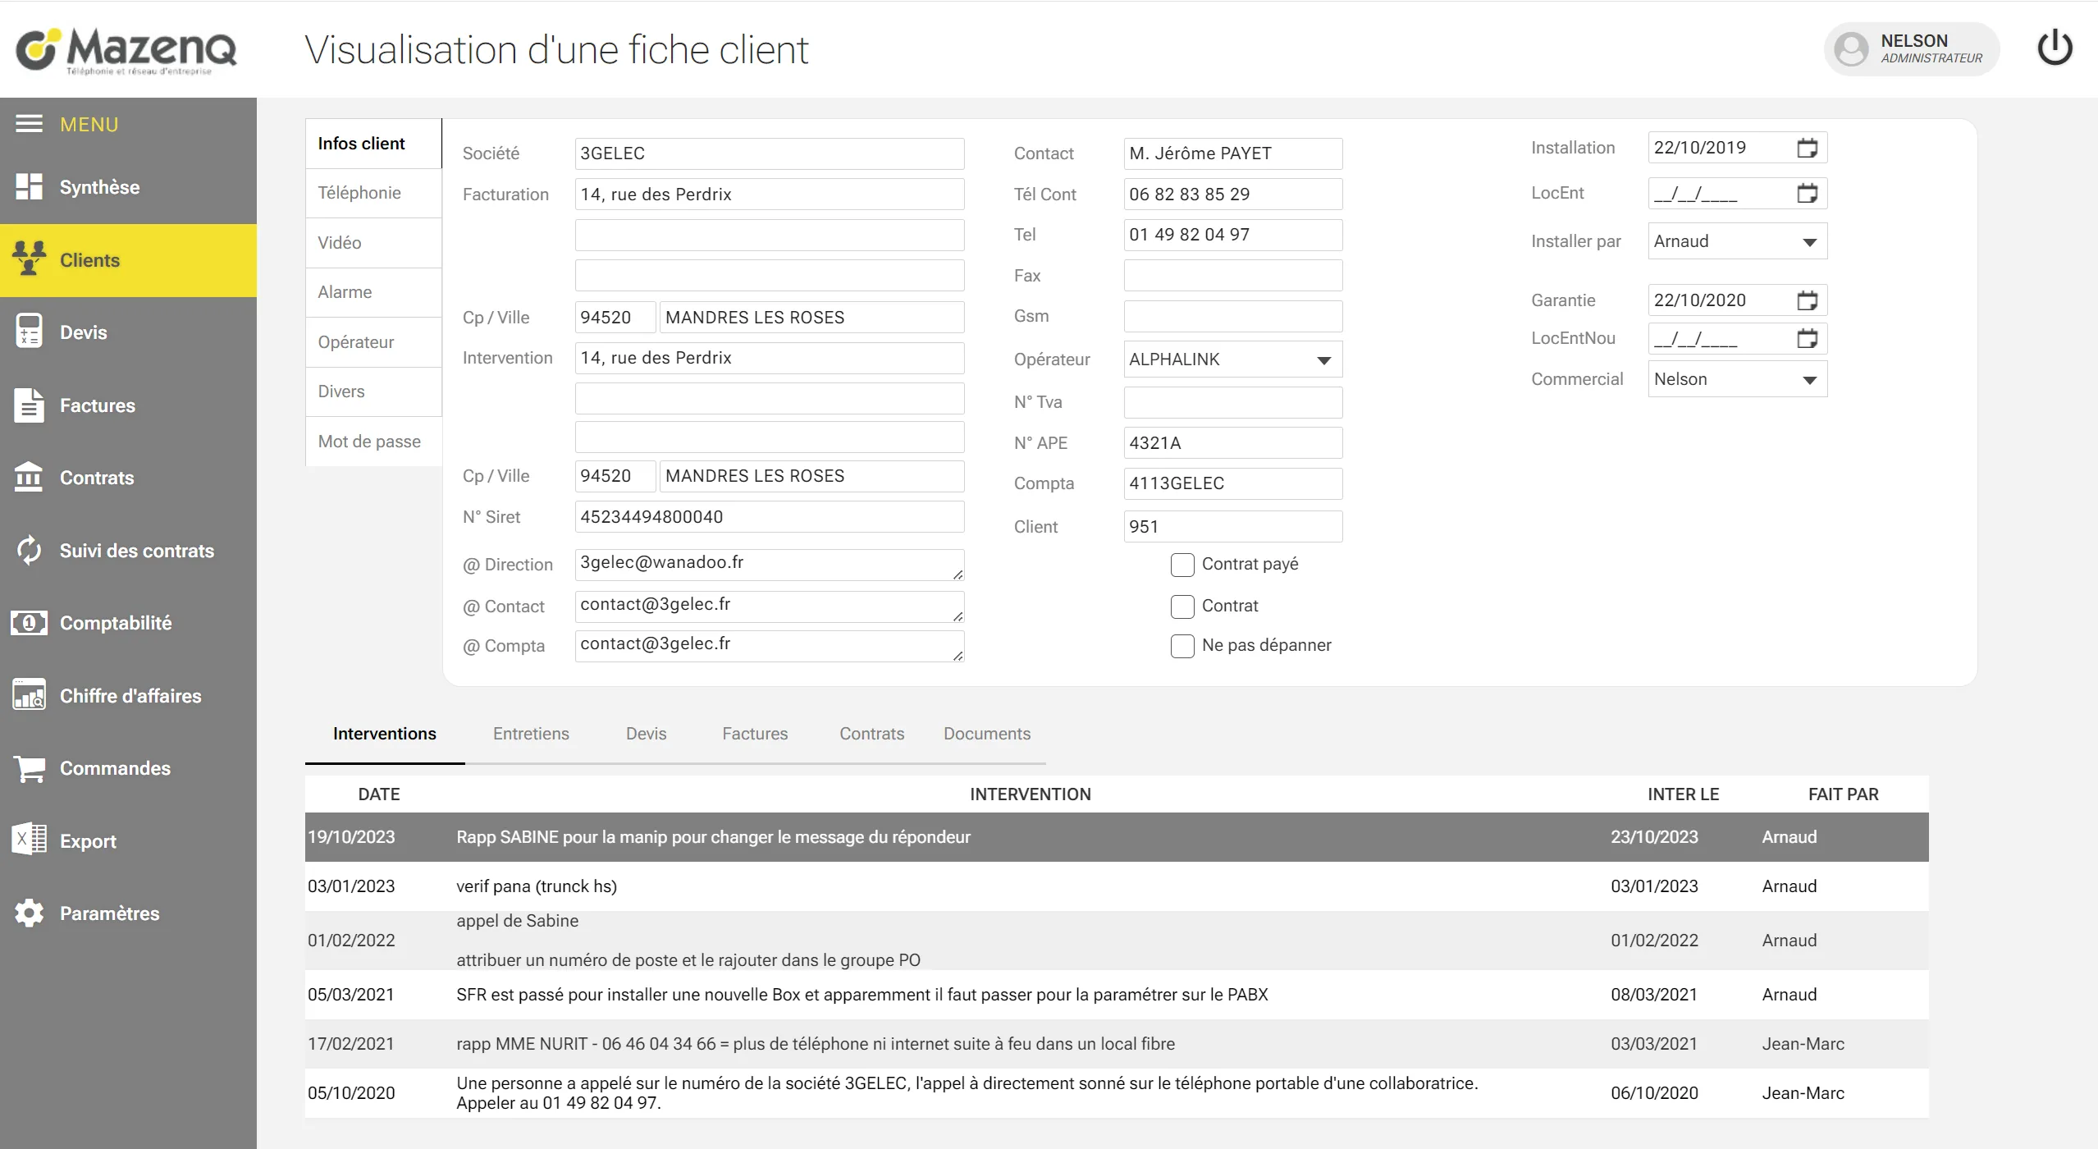The height and width of the screenshot is (1149, 2098).
Task: Click the Comptabilité money icon
Action: [x=29, y=623]
